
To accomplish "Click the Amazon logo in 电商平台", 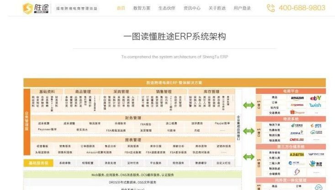I will click(x=297, y=98).
